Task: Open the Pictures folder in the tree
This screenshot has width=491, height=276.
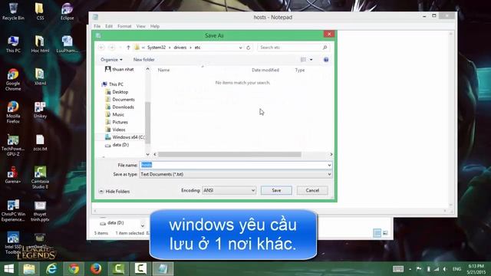Action: (x=117, y=122)
